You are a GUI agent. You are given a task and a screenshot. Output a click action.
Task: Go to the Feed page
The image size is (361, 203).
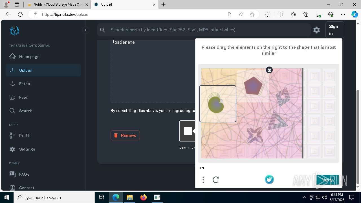click(x=43, y=97)
